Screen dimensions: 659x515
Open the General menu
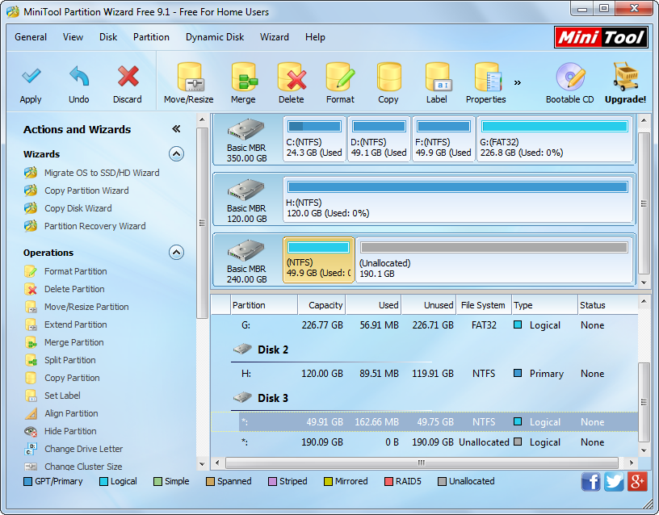click(x=31, y=37)
